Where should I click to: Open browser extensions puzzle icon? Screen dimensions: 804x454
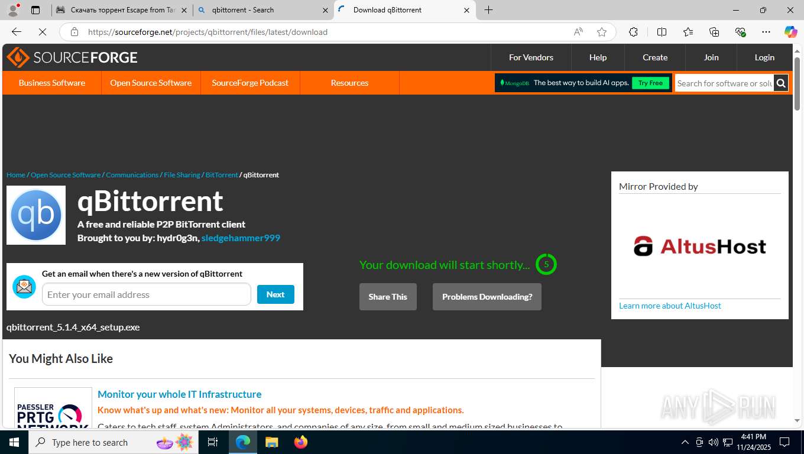(633, 32)
